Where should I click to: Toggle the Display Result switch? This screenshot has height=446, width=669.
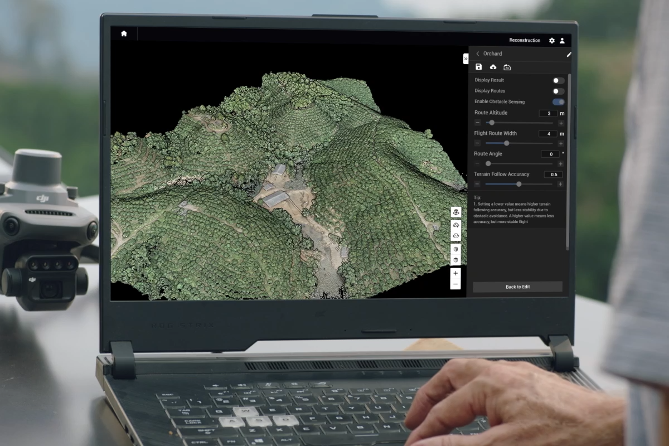click(x=558, y=80)
